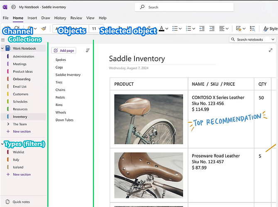278x207 pixels.
Task: Click the Add page button
Action: coord(64,51)
